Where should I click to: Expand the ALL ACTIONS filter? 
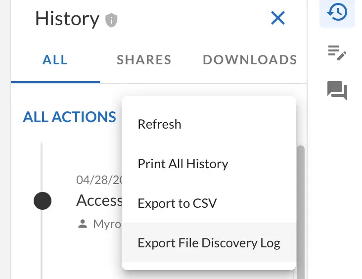[69, 117]
